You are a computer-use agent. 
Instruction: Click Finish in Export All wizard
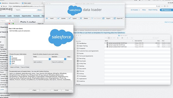click(67, 90)
